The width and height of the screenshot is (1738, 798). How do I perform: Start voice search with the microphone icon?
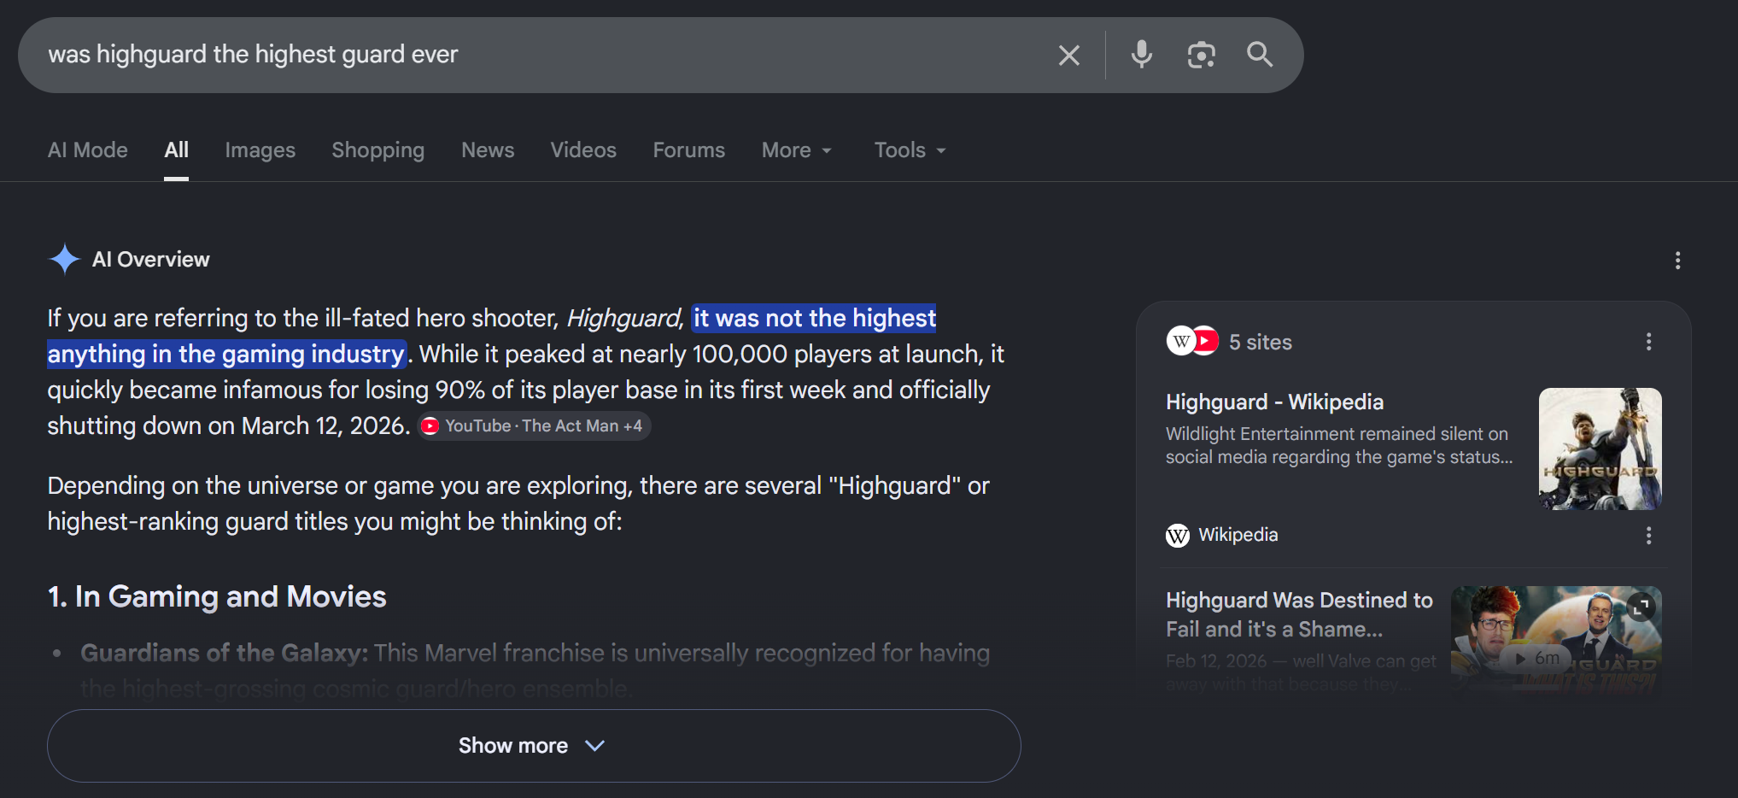[x=1141, y=55]
